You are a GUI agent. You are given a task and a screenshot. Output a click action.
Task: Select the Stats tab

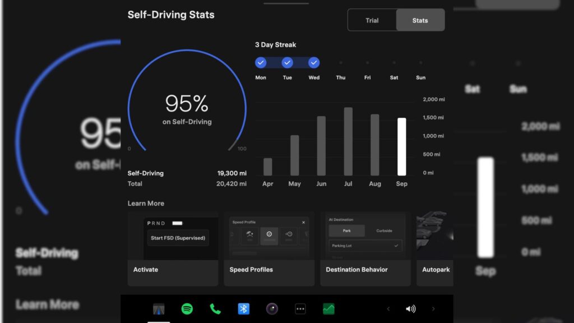coord(420,20)
